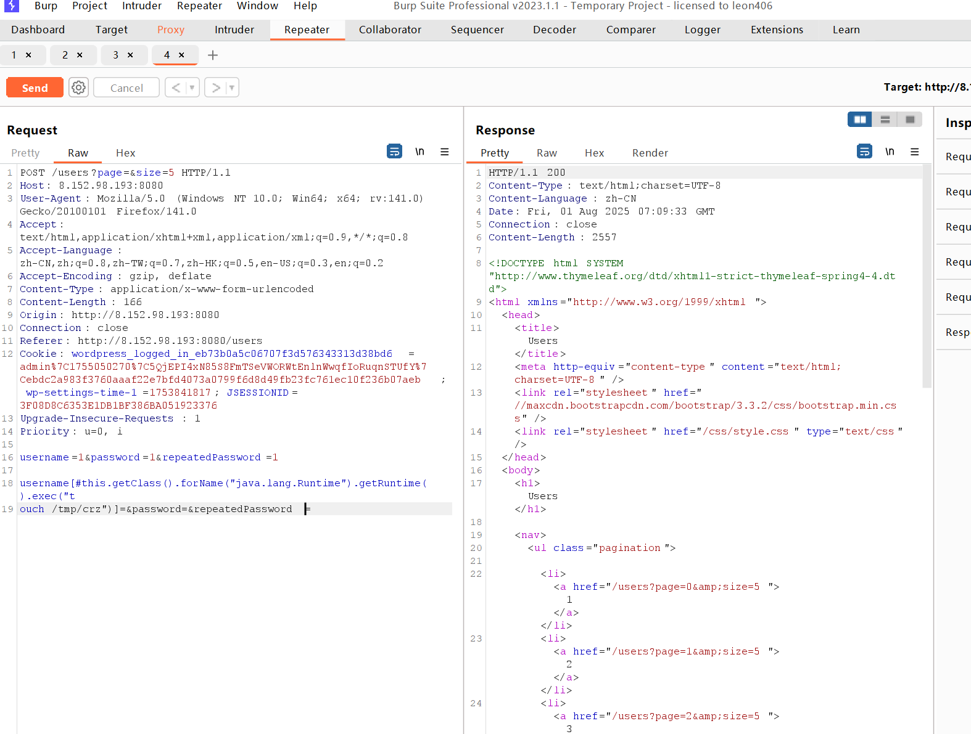The image size is (971, 734).
Task: Open back history dropdown arrow
Action: click(x=192, y=88)
